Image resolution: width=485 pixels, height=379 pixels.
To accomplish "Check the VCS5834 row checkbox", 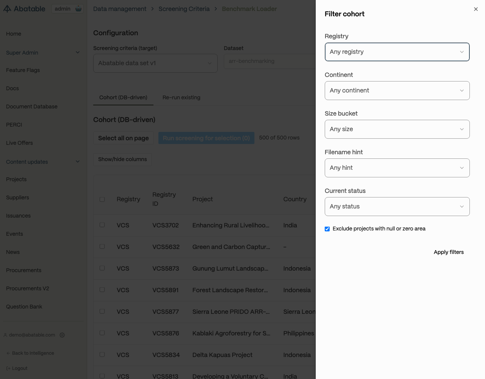I will point(102,354).
